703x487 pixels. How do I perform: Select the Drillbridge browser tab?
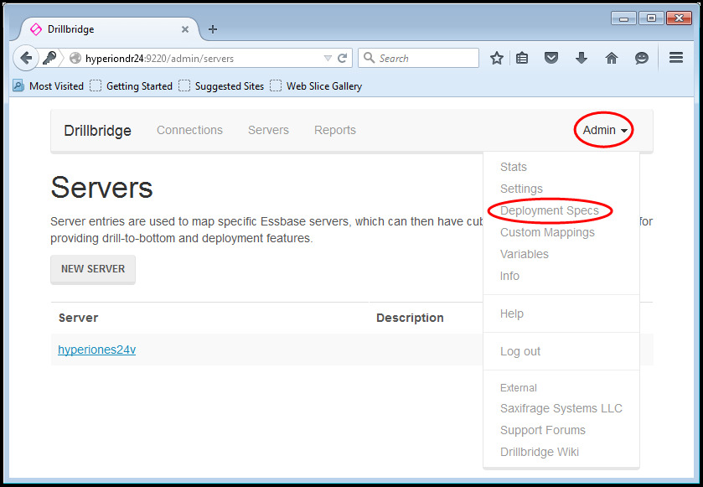[x=110, y=29]
